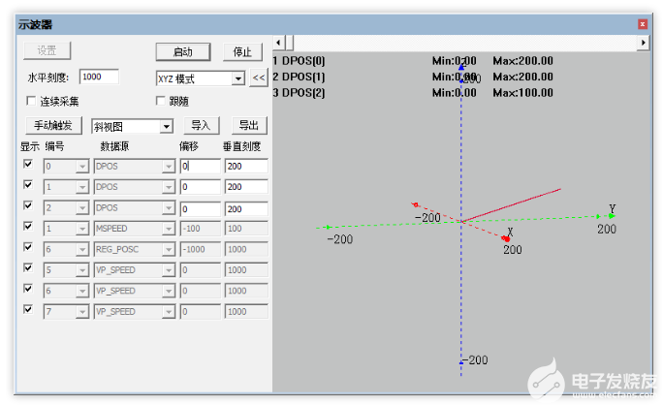
Task: Toggle display checkbox for VP_SPEED axis 5 row
Action: (x=28, y=267)
